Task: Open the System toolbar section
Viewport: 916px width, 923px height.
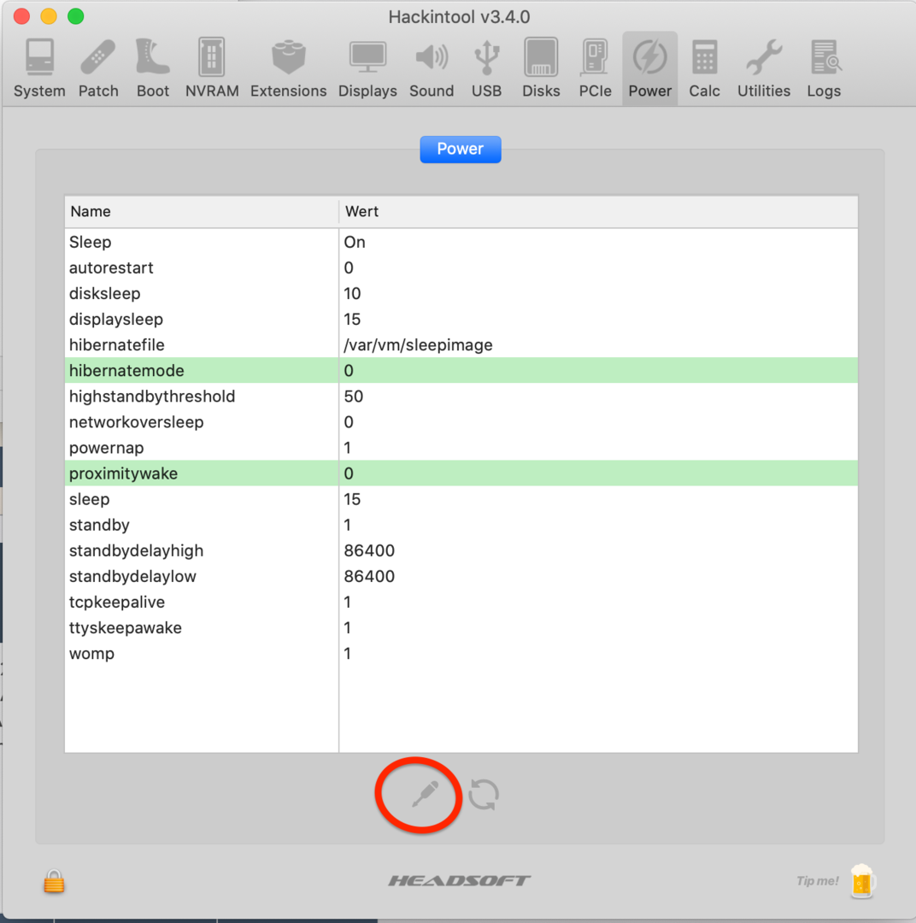Action: pos(39,69)
